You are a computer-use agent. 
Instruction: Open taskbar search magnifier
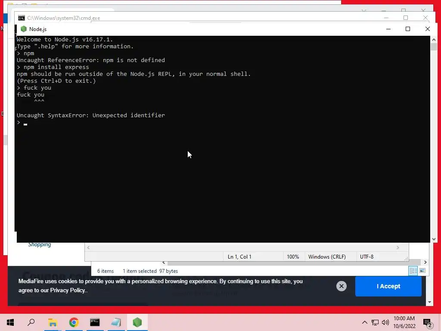point(31,322)
